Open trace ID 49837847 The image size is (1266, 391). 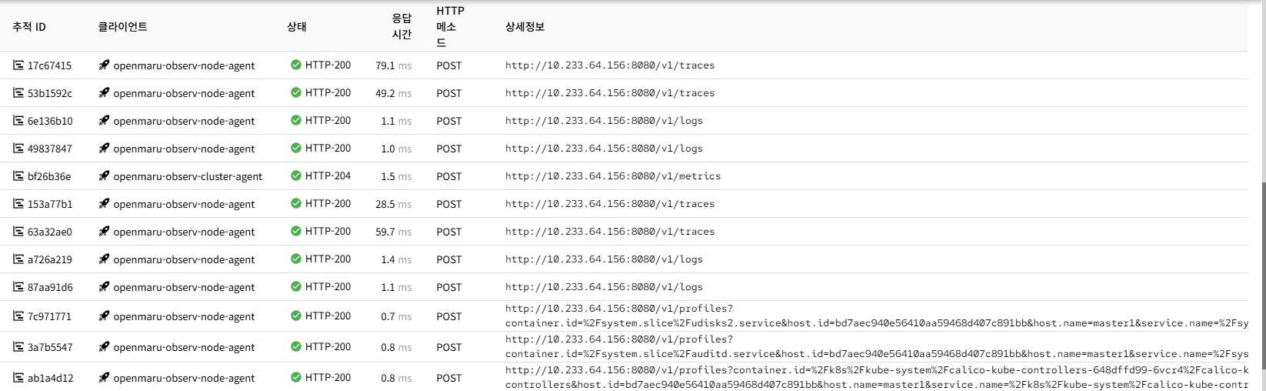coord(49,149)
